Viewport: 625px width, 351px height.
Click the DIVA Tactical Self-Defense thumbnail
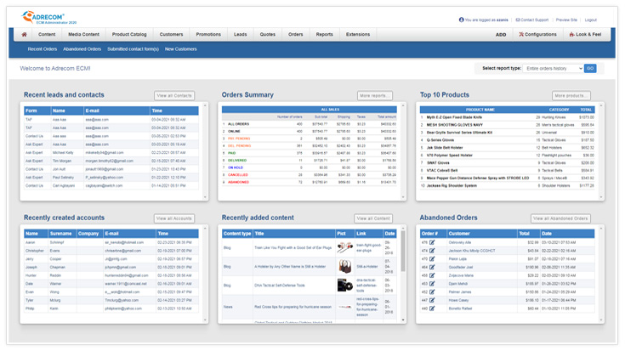coord(344,286)
